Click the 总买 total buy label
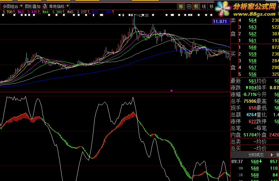Screen dimensions: 279x181 (x=236, y=148)
